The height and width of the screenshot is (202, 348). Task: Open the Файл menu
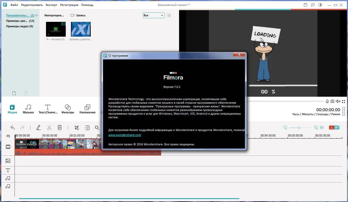(x=14, y=5)
